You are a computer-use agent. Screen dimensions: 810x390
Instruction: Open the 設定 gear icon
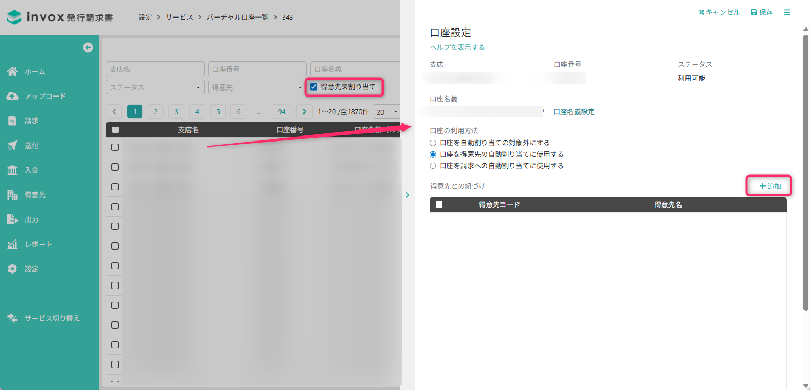pyautogui.click(x=12, y=269)
